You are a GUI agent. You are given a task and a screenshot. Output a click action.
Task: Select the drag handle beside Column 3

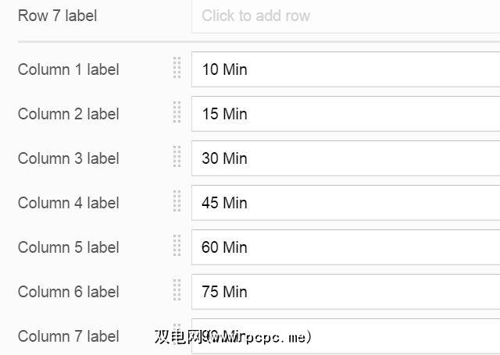click(177, 158)
